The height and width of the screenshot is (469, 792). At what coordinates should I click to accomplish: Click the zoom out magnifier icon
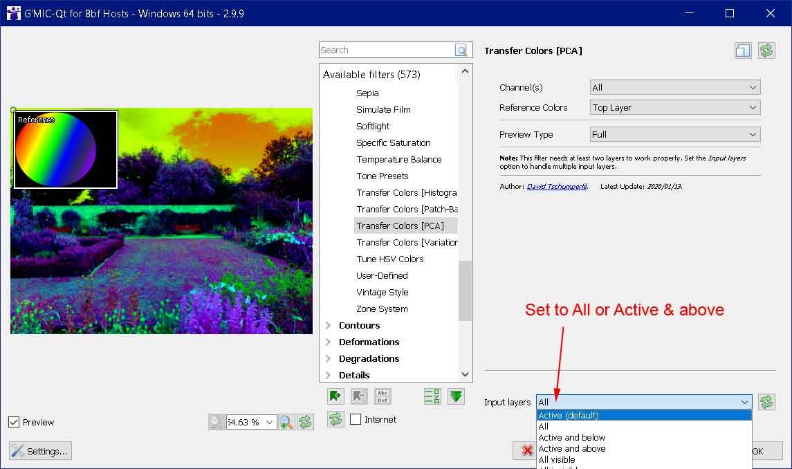pos(217,422)
